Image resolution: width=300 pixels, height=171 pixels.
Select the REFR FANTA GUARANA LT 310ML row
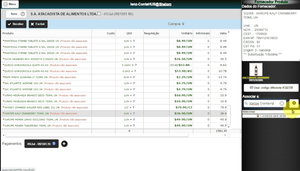114,77
